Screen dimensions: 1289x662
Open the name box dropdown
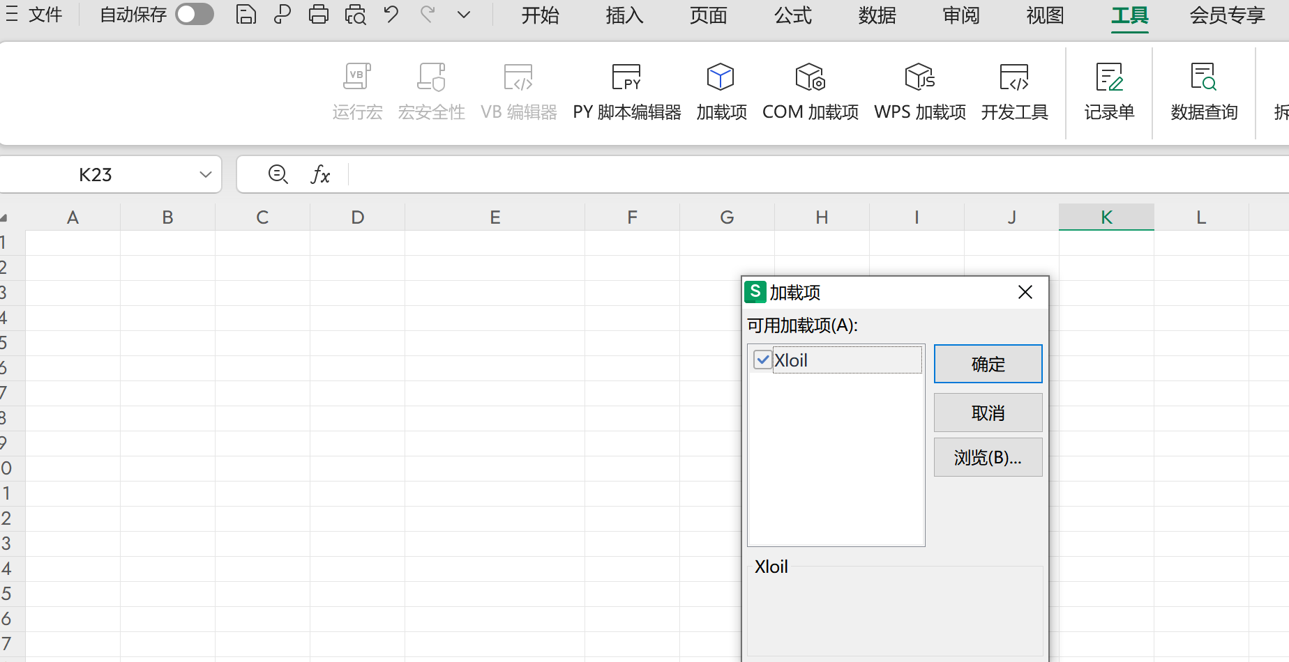tap(204, 174)
